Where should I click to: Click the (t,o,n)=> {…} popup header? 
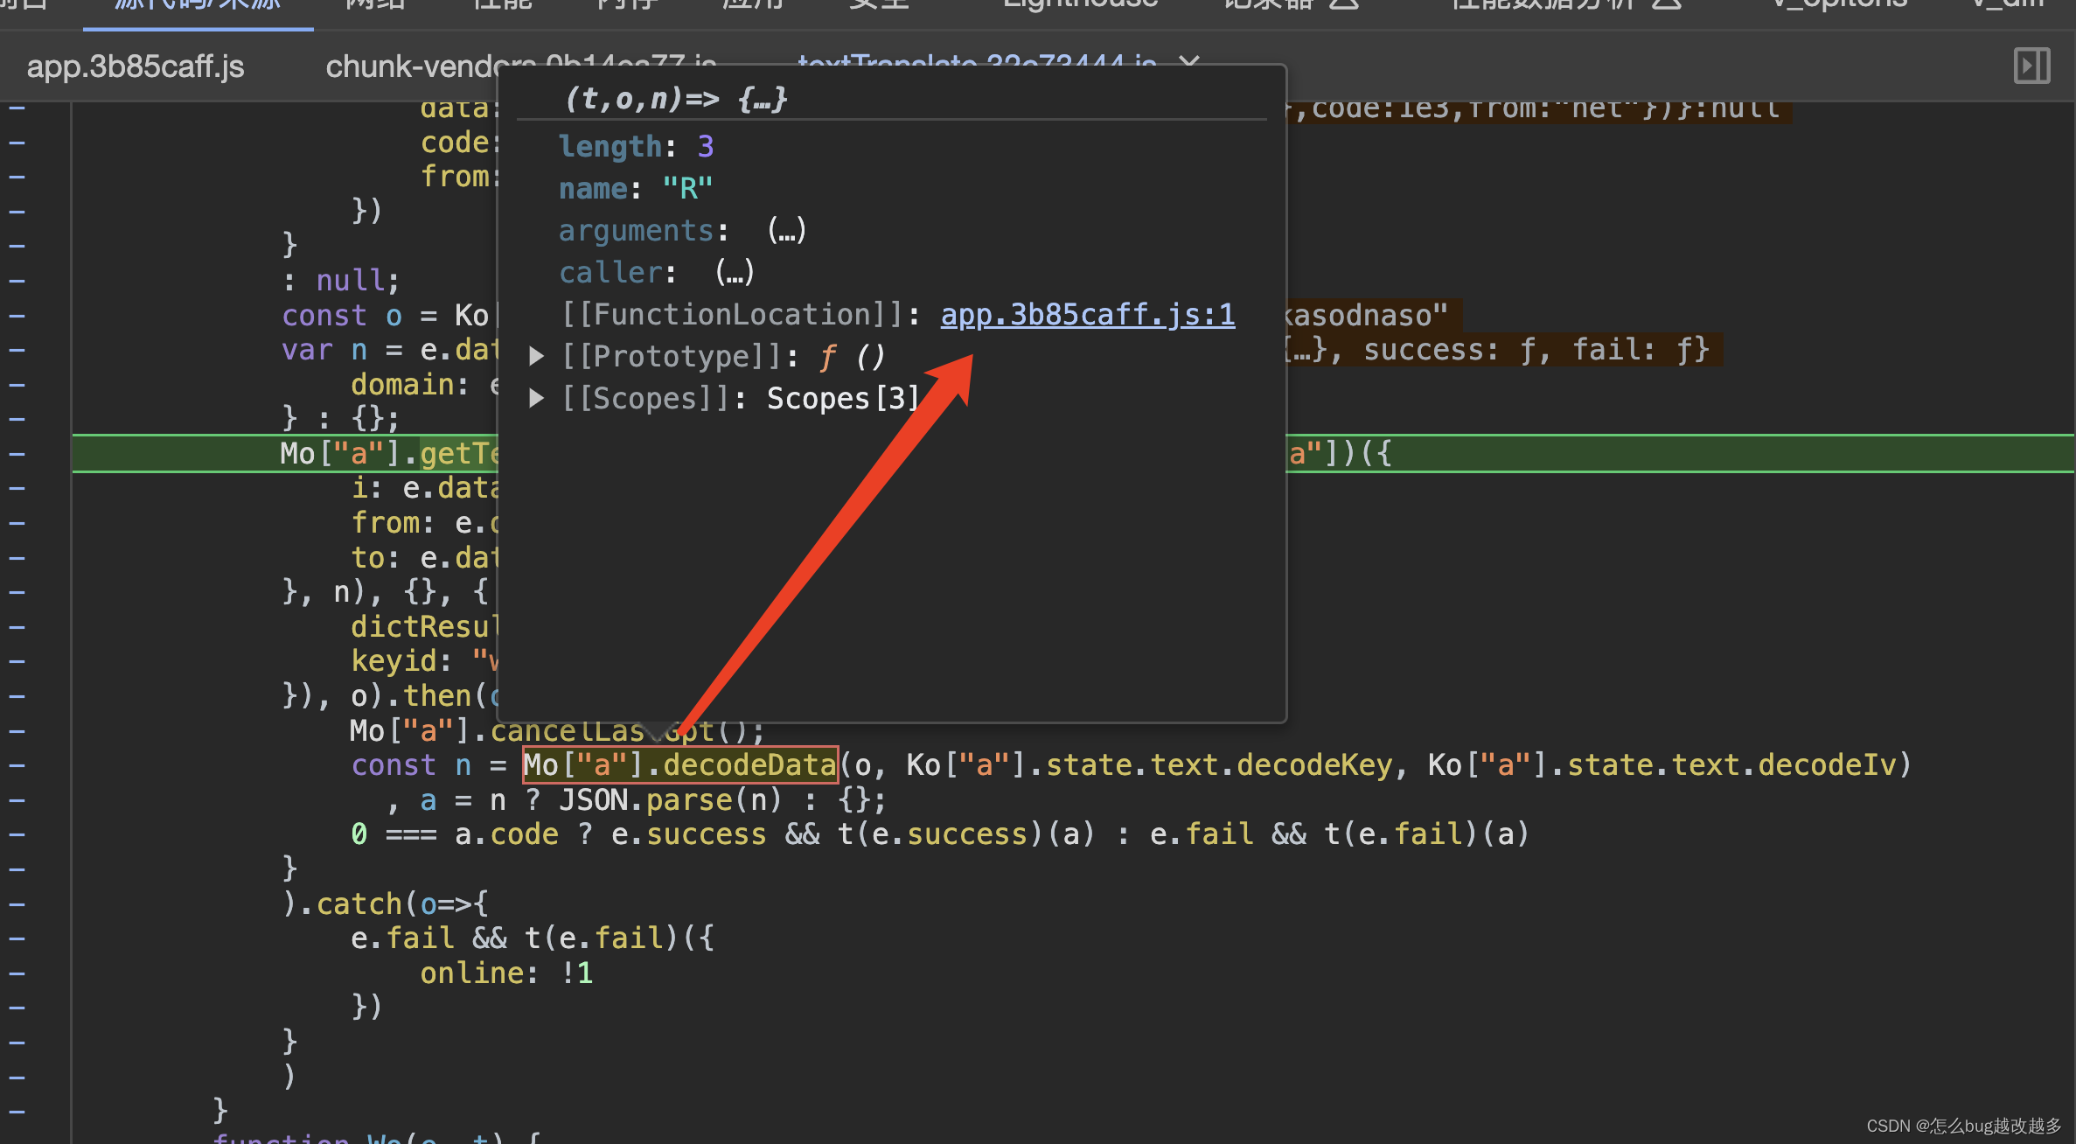pyautogui.click(x=676, y=99)
